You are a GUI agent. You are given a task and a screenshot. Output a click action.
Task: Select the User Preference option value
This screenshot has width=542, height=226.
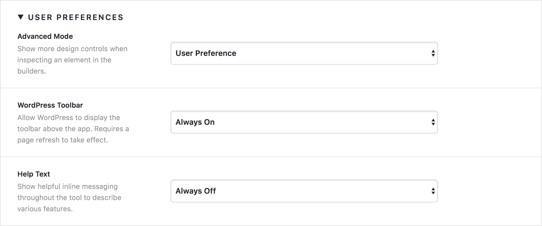tap(206, 53)
